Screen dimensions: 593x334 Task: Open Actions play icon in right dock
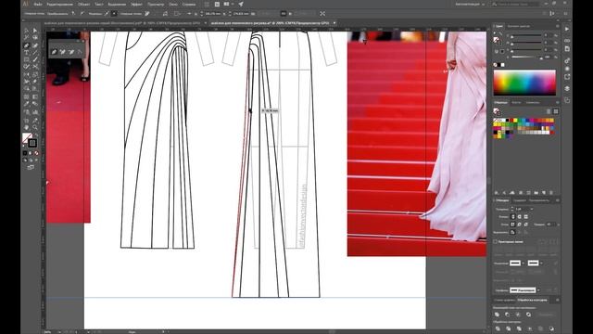(567, 29)
